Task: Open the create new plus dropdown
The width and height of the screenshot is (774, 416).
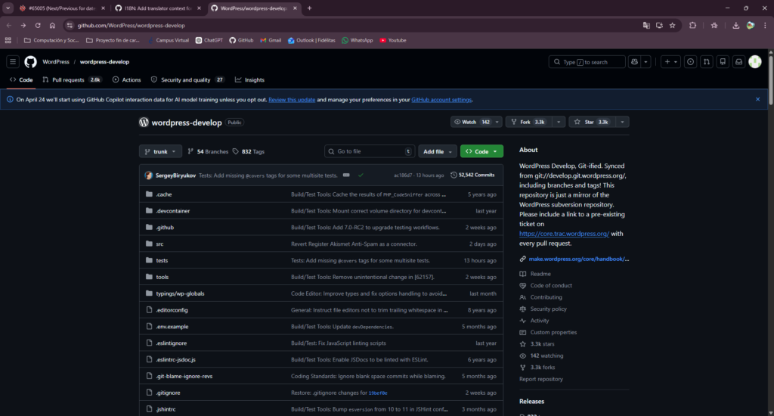Action: click(x=670, y=62)
